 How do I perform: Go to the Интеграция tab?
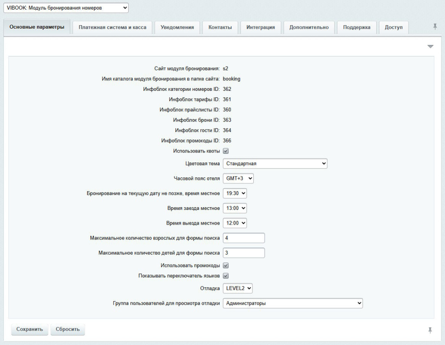coord(260,27)
